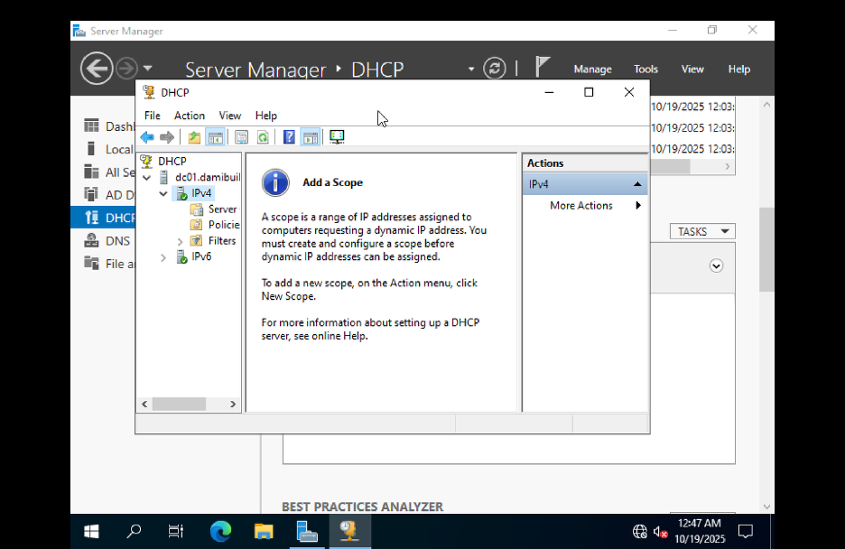Click the Back navigation arrow in DHCP console
The width and height of the screenshot is (845, 549).
pos(146,136)
